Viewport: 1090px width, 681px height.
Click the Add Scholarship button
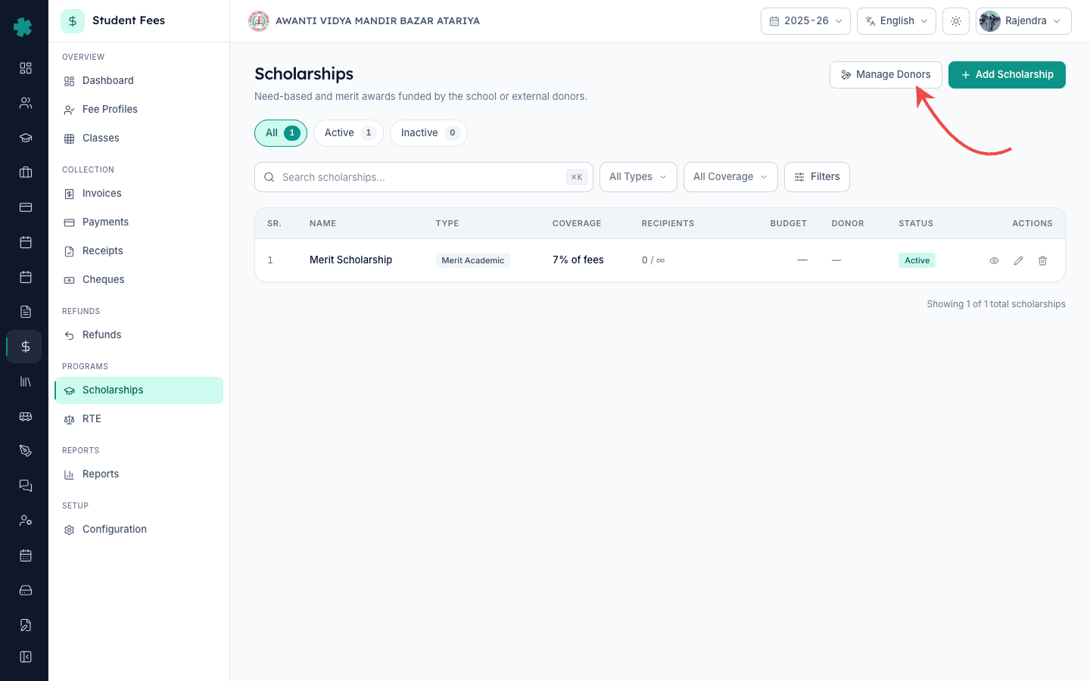[1007, 75]
